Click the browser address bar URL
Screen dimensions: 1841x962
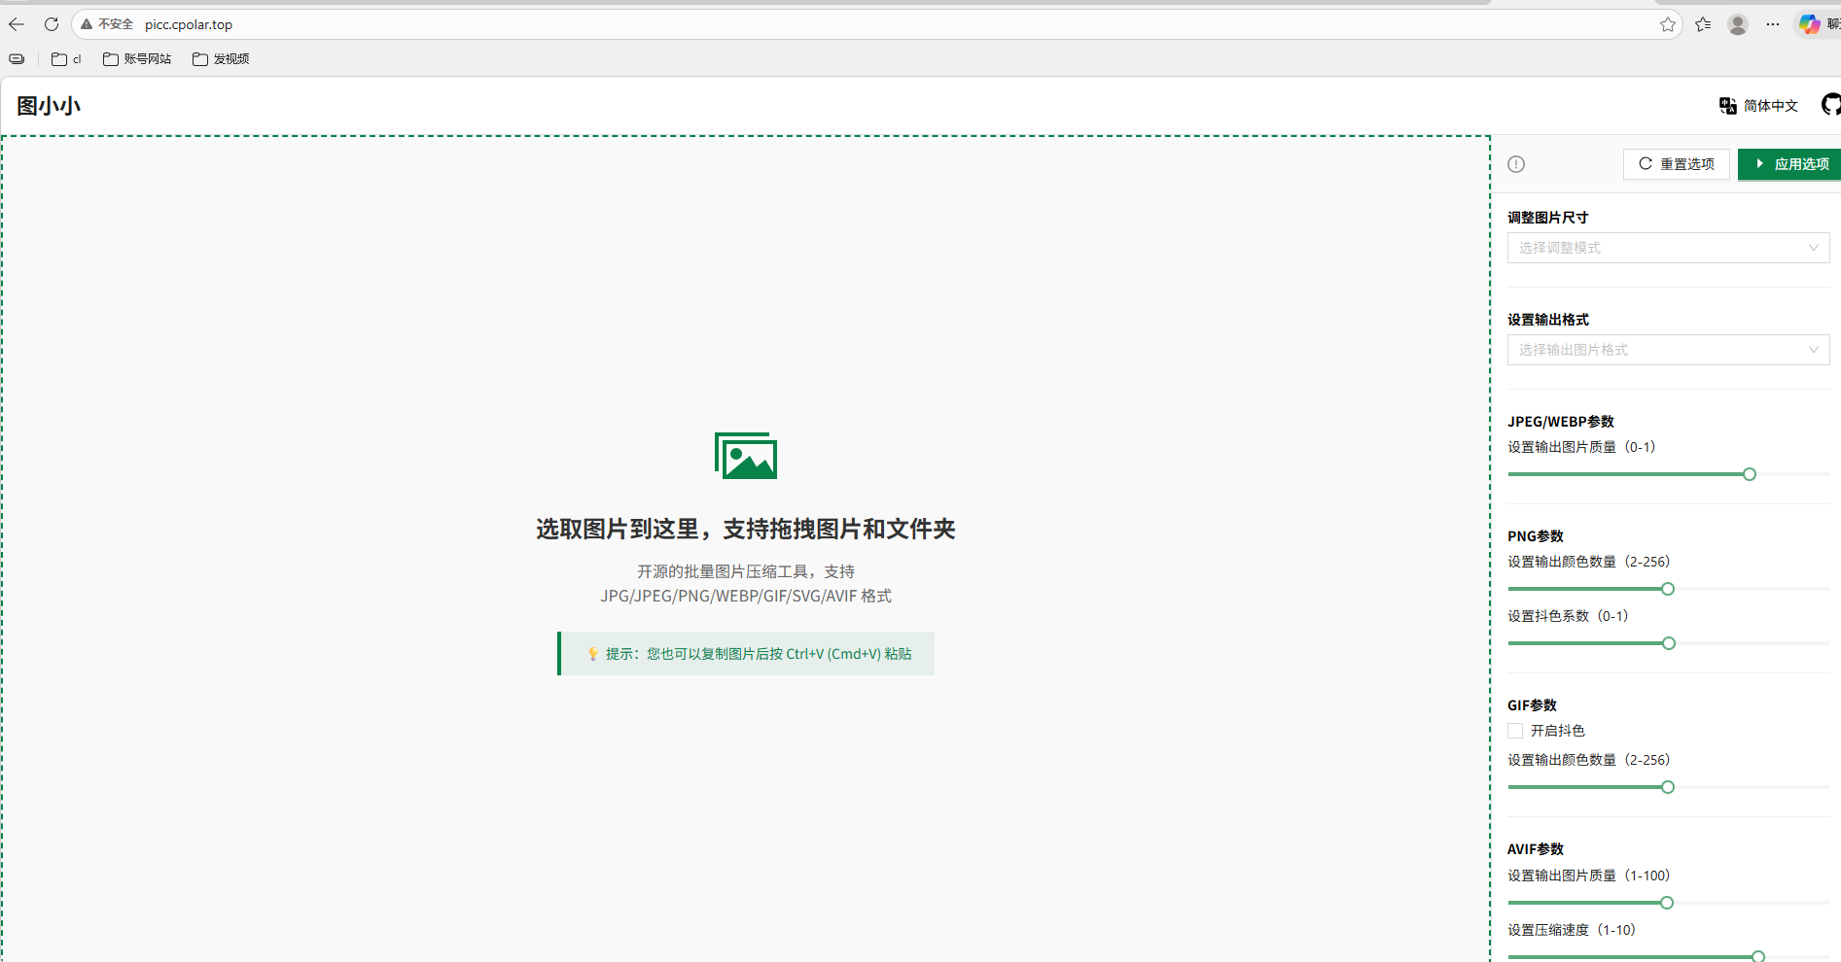pyautogui.click(x=189, y=24)
